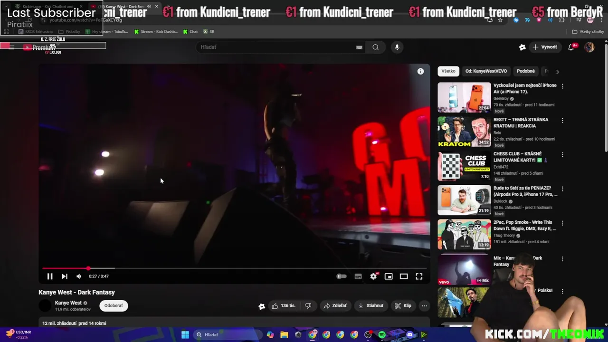Select the Od: KanyeWestVEVO chip
This screenshot has width=608, height=342.
[x=486, y=71]
